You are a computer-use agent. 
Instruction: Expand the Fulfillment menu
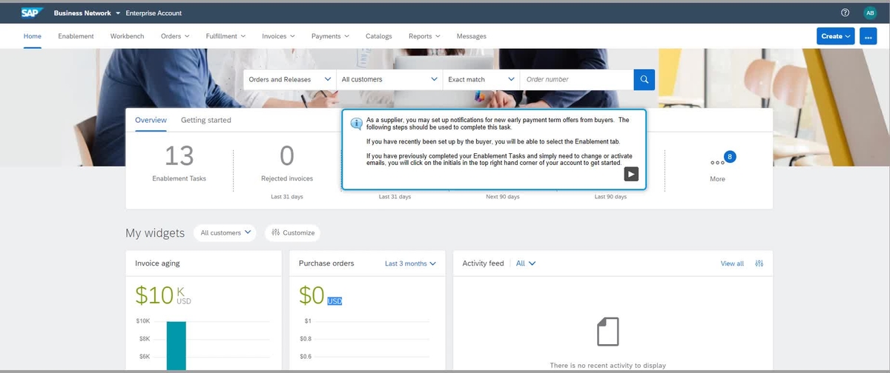(x=225, y=36)
